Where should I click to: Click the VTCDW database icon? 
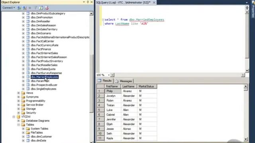click(18, 117)
